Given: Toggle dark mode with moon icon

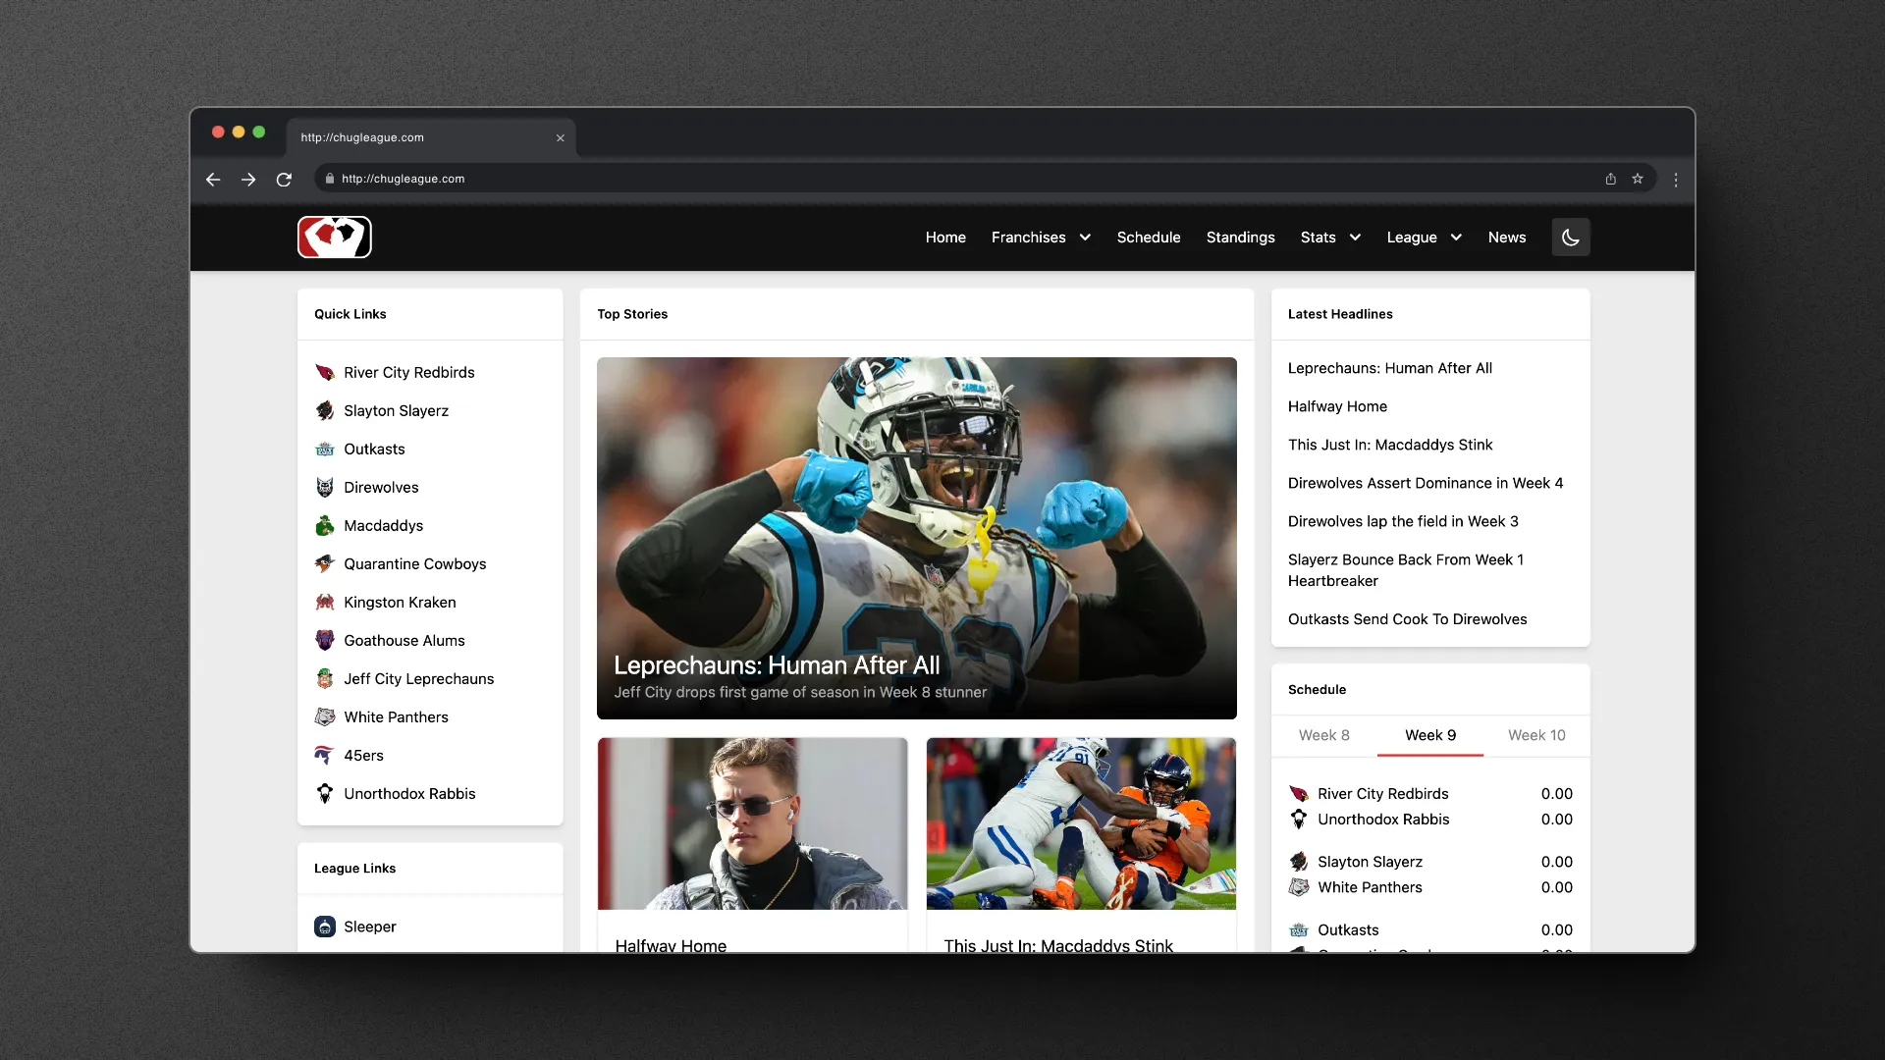Looking at the screenshot, I should [x=1570, y=237].
